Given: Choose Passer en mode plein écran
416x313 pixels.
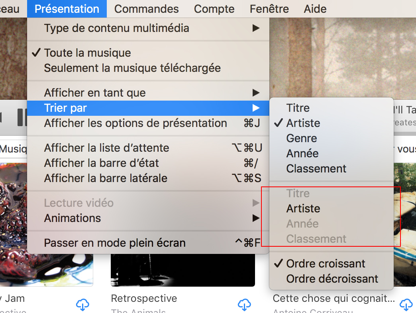Looking at the screenshot, I should [x=148, y=243].
